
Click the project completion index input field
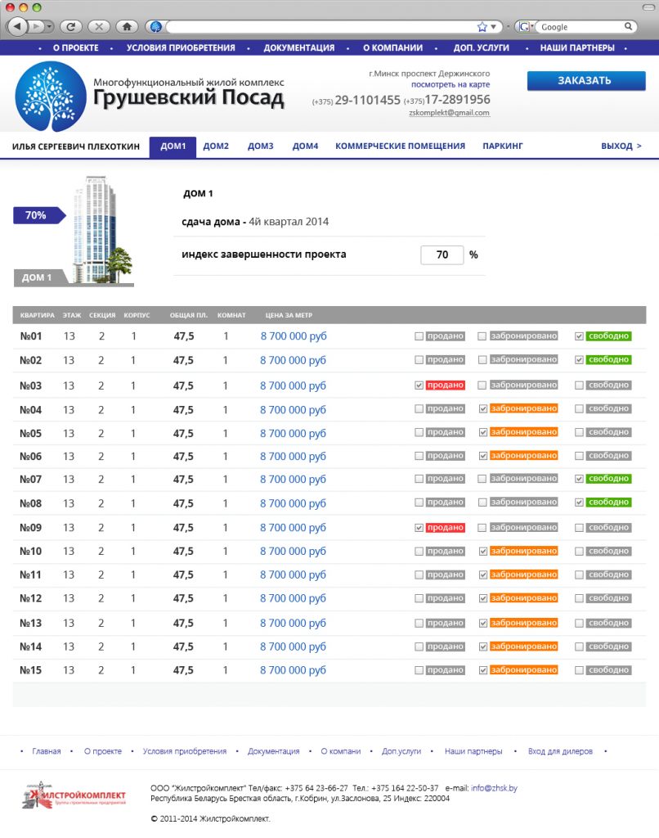click(442, 255)
